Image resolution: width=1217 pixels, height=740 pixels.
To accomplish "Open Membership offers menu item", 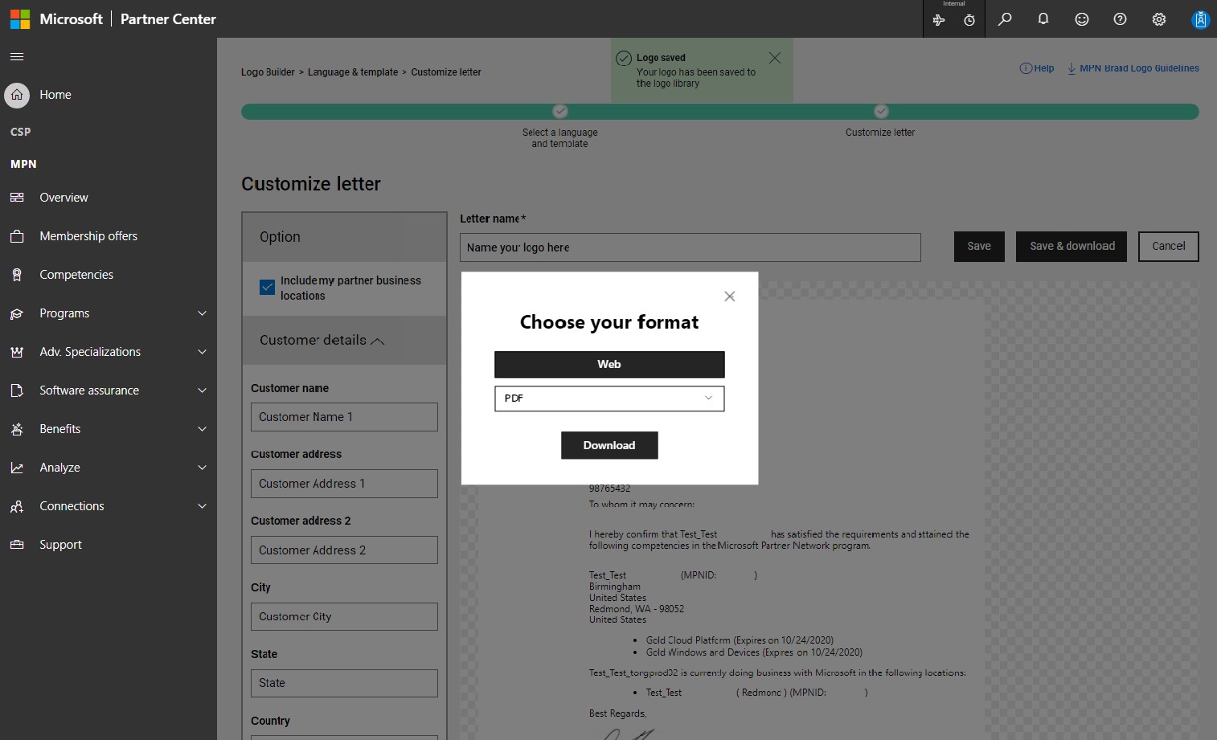I will click(x=88, y=236).
